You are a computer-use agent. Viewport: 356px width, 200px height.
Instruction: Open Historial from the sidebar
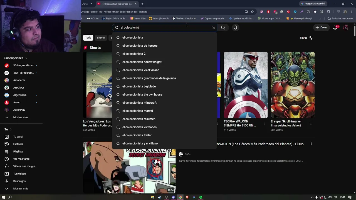(x=18, y=144)
